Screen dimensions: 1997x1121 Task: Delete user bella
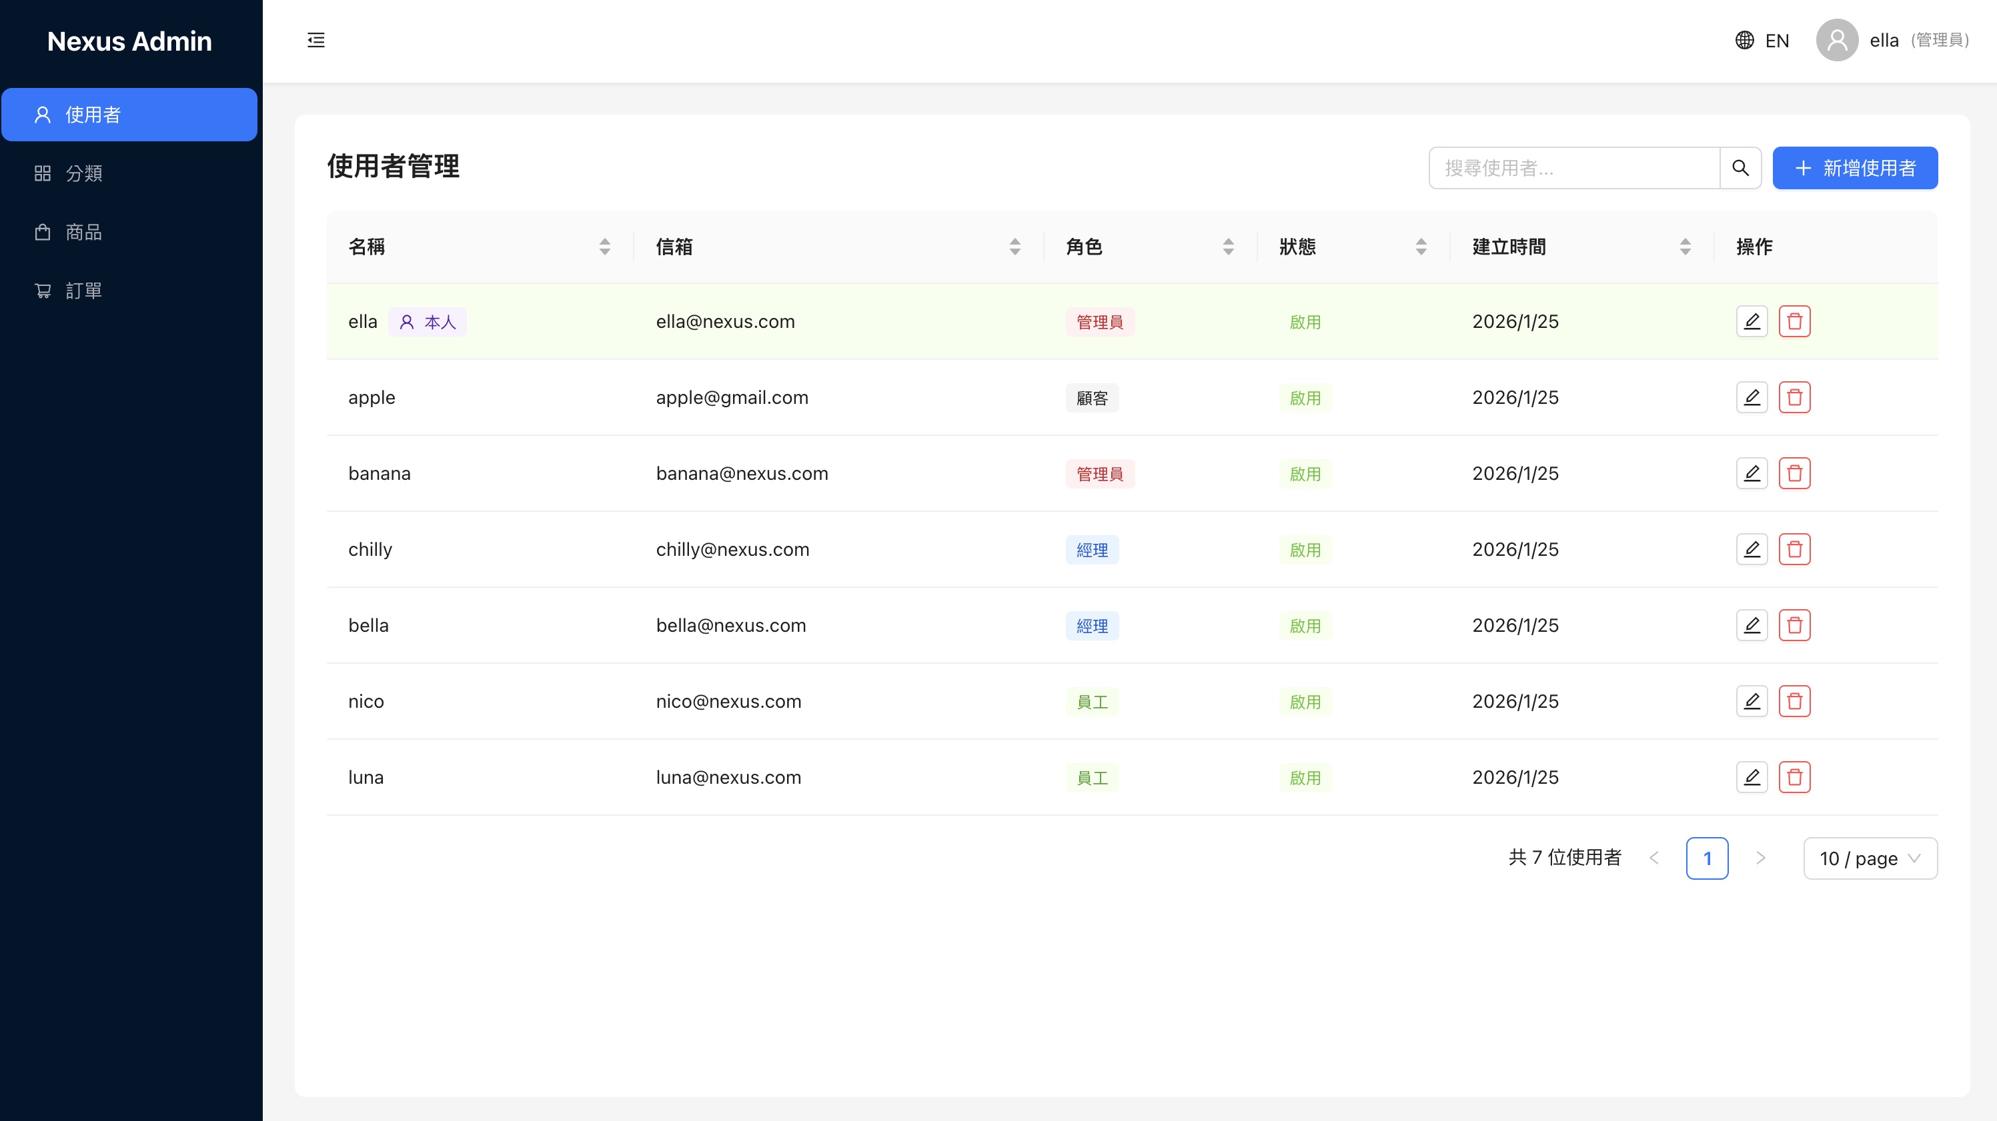(1794, 625)
